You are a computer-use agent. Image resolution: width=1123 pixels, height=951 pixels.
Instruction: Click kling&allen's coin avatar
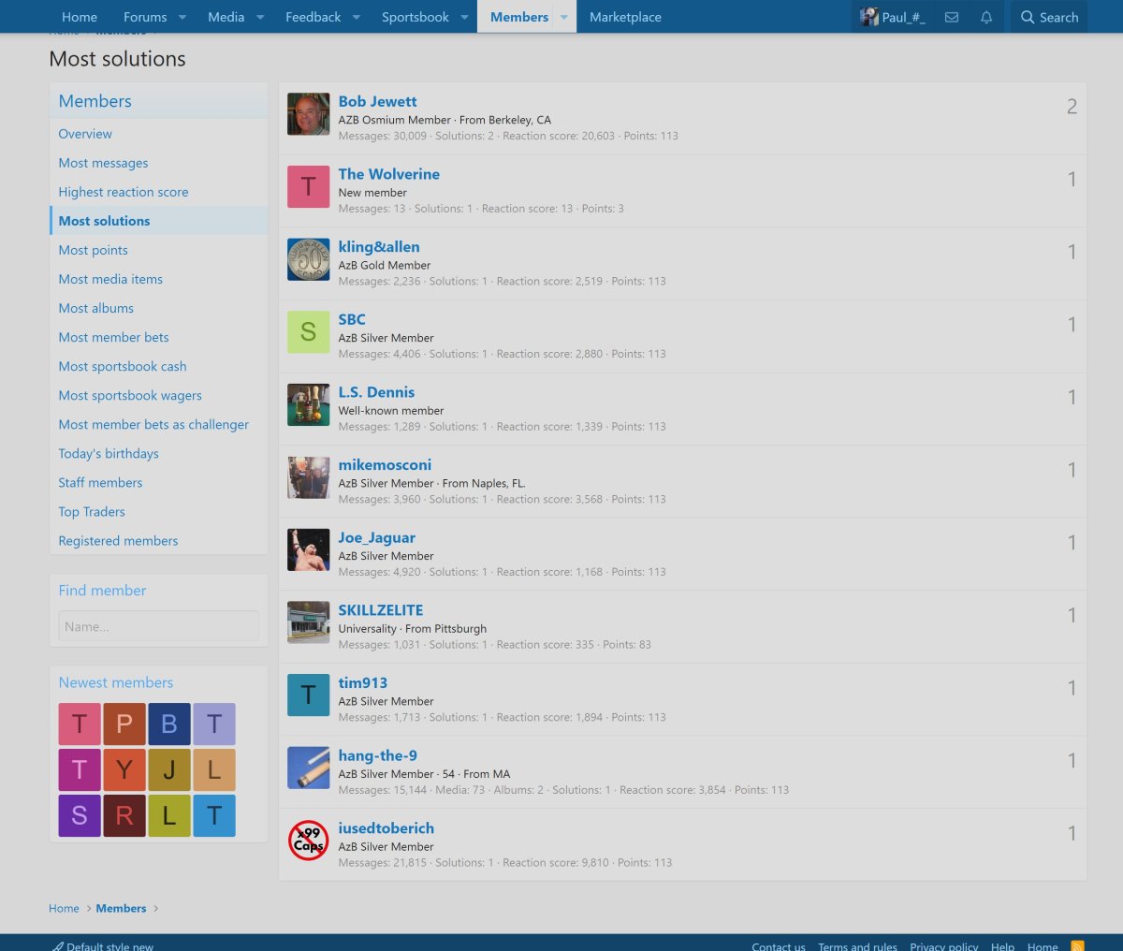pos(308,259)
